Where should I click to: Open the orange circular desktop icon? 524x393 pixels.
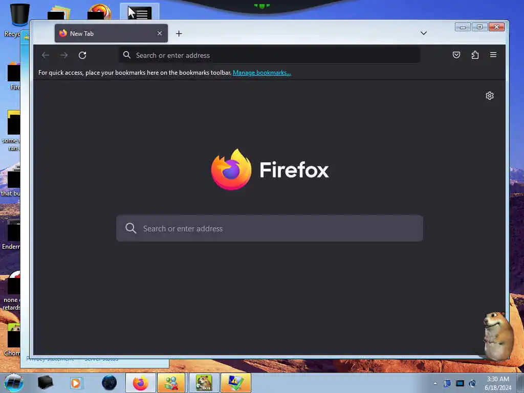(x=99, y=11)
